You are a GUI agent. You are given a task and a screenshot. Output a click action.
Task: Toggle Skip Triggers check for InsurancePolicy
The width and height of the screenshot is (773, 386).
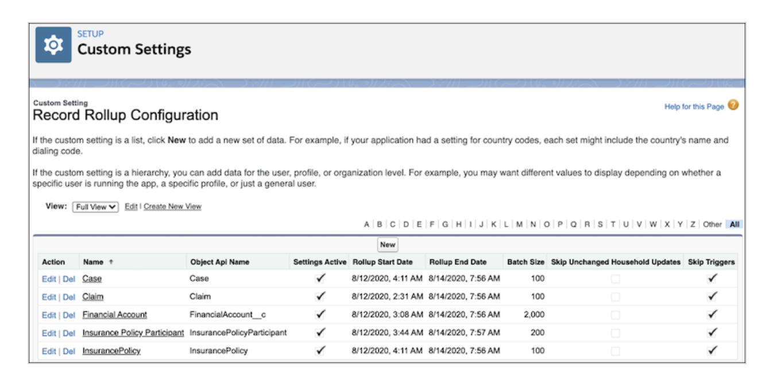click(x=713, y=350)
